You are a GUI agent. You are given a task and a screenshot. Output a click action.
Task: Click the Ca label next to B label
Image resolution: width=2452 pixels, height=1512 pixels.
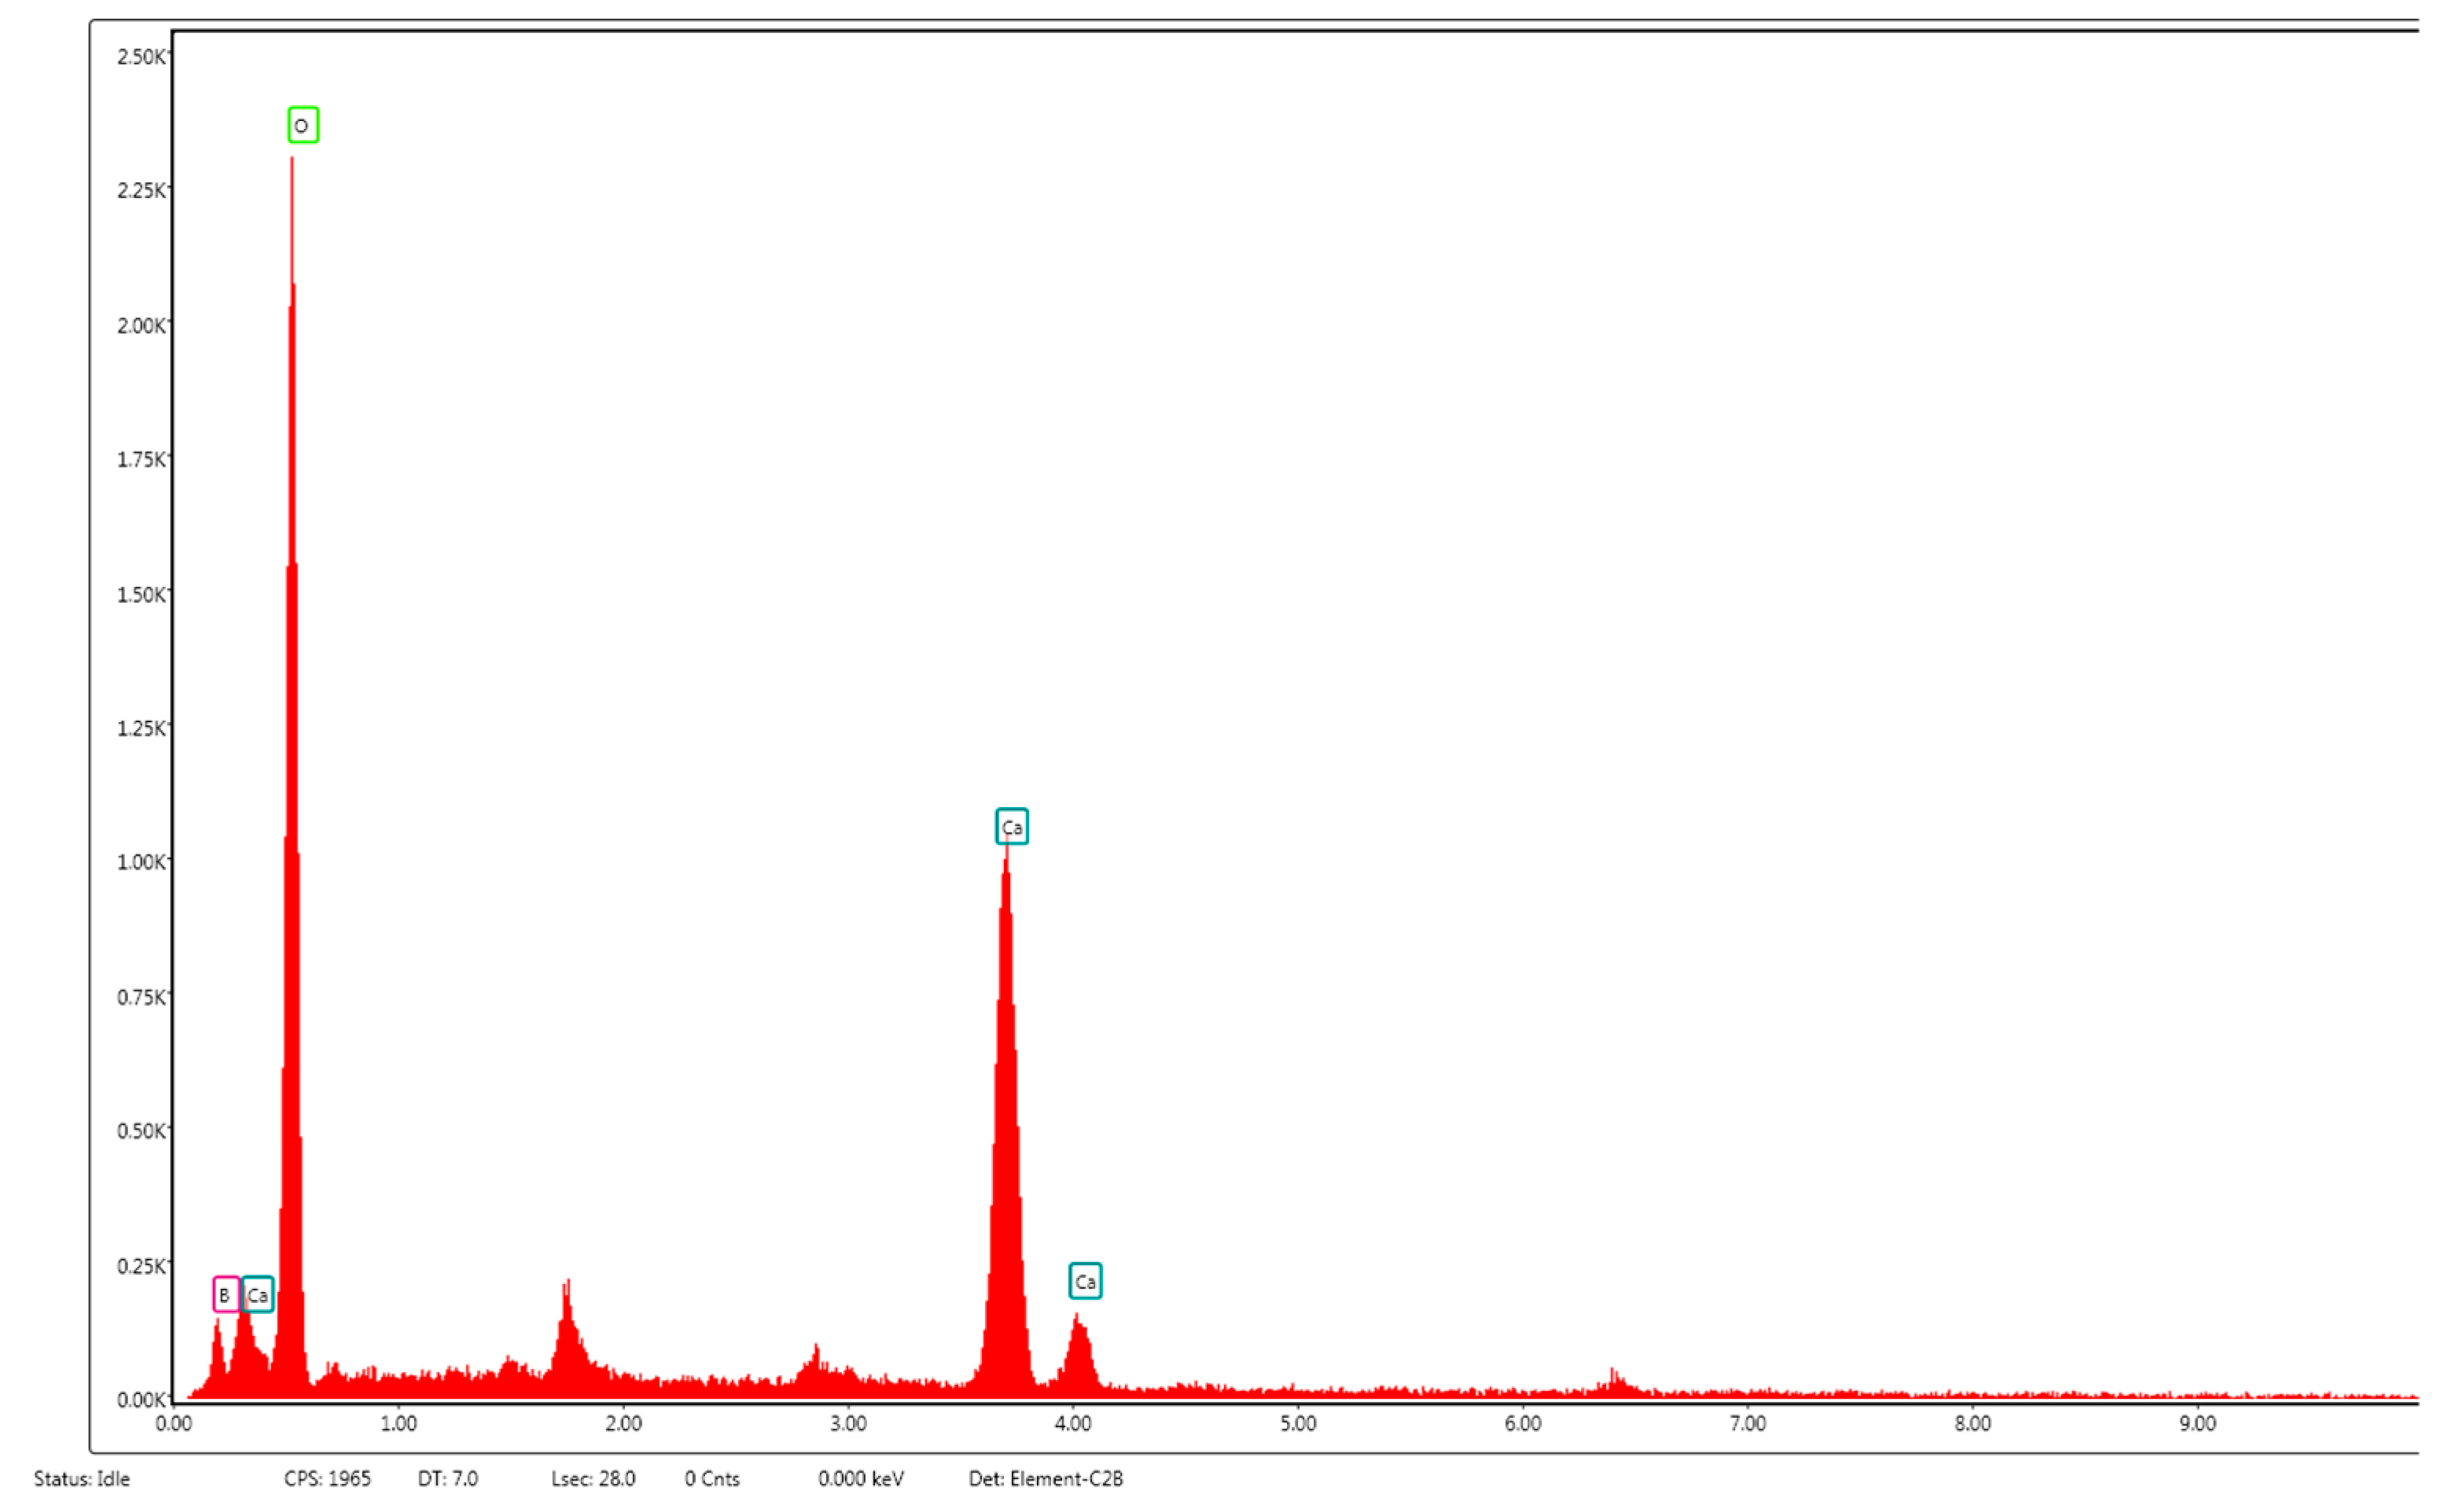pyautogui.click(x=258, y=1294)
